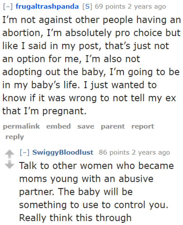Open the permalink for this comment
Screen dimensions: 183x225
pos(21,126)
